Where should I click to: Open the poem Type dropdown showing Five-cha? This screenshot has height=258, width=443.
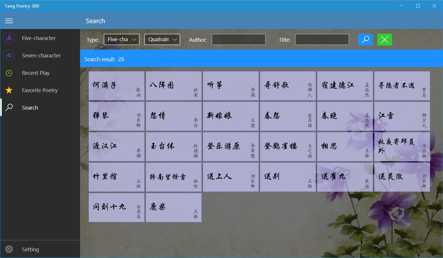[x=121, y=39]
